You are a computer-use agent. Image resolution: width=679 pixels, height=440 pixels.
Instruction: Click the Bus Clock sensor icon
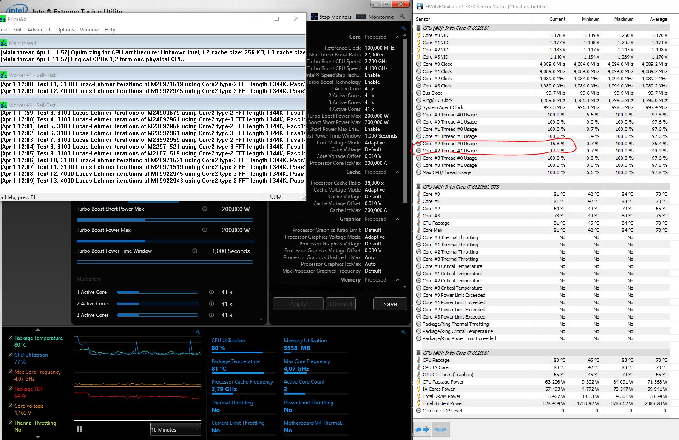[x=419, y=93]
